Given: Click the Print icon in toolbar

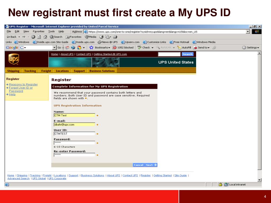Looking at the screenshot, I should pyautogui.click(x=115, y=37).
